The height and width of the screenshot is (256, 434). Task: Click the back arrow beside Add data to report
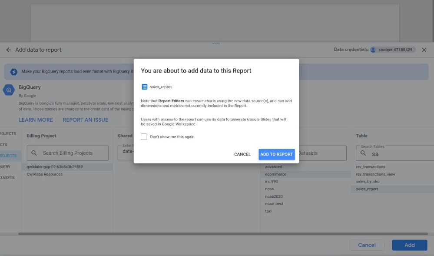[x=9, y=50]
